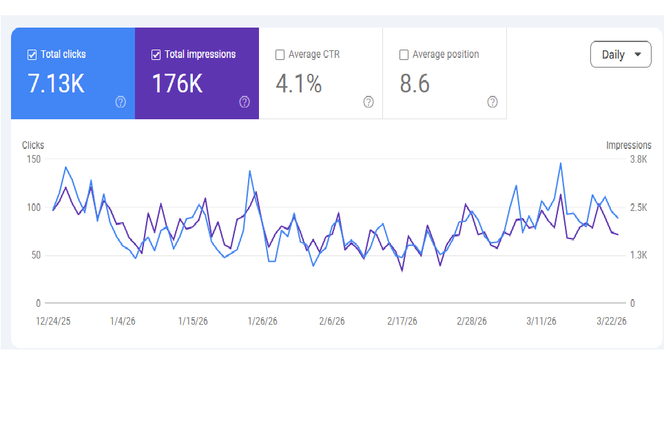Screen dimensions: 664x426
Task: Select the Average position metric card
Action: [445, 73]
